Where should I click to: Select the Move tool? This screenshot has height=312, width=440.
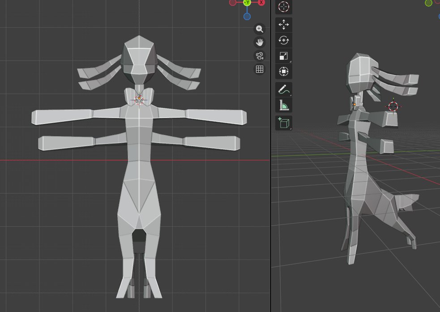click(x=283, y=25)
